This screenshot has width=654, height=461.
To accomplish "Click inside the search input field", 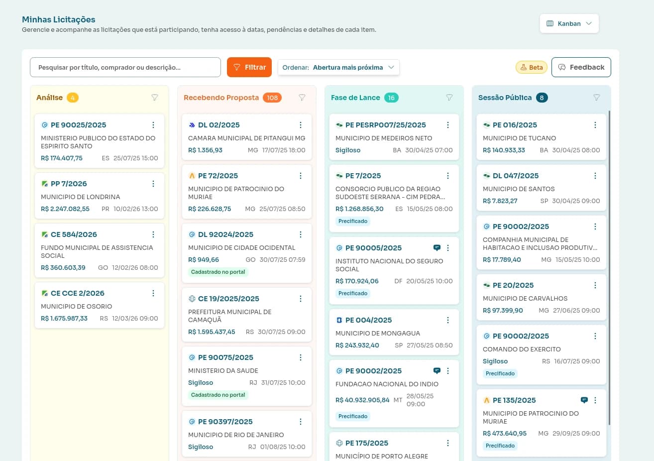I will 125,67.
